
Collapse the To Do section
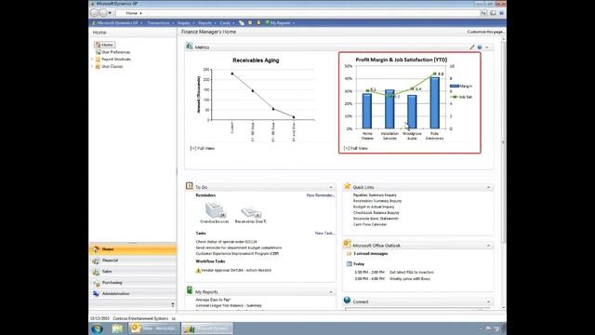click(x=331, y=187)
